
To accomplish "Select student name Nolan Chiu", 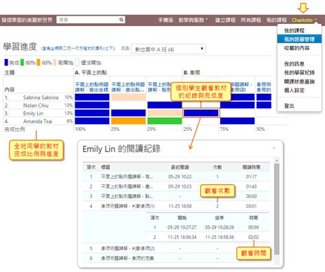I will point(36,106).
